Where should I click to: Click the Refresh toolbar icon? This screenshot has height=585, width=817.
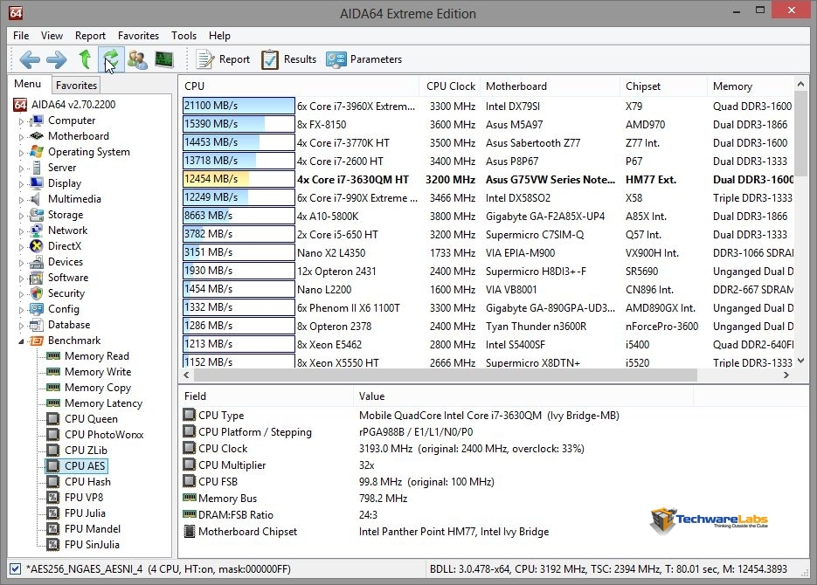[x=110, y=59]
